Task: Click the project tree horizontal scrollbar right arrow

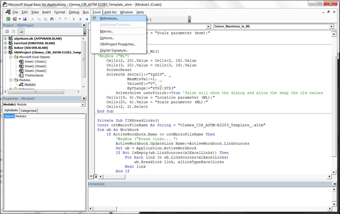Action: [79, 92]
